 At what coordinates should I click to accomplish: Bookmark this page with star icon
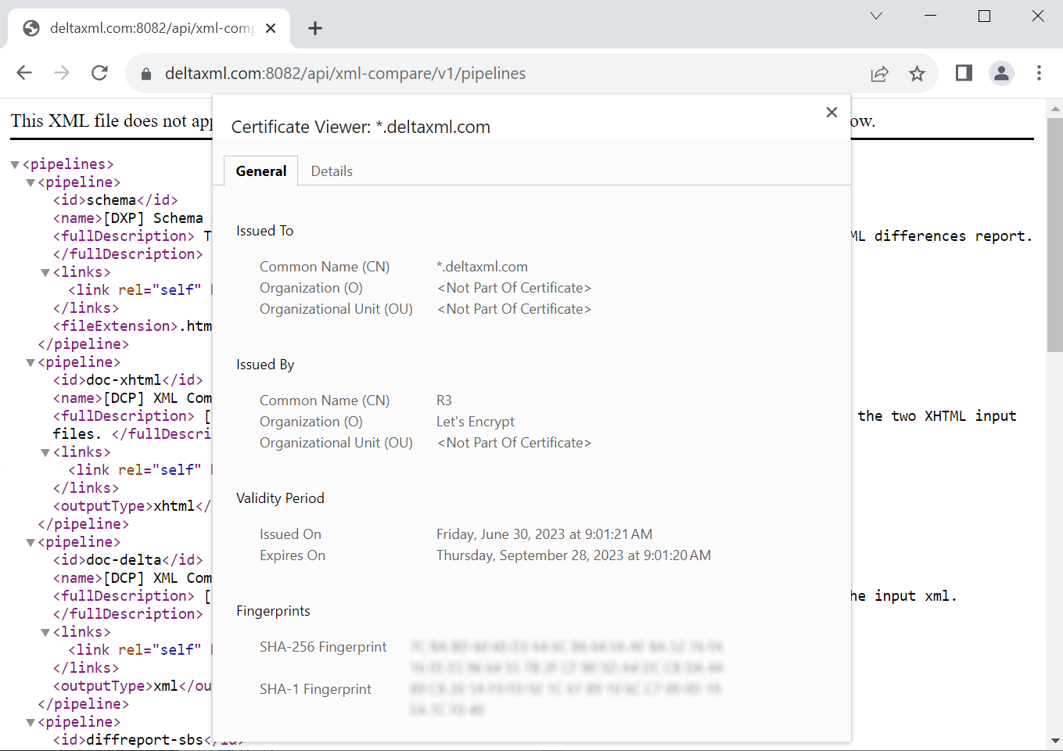coord(917,74)
